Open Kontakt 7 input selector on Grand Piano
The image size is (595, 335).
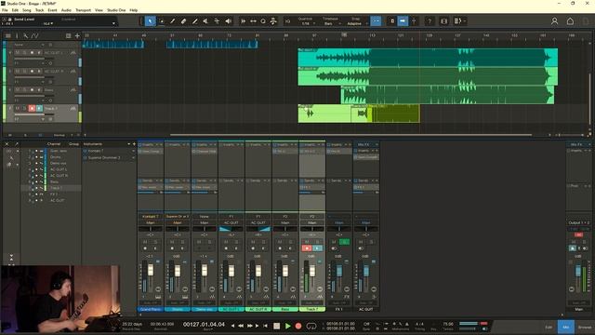pyautogui.click(x=151, y=216)
